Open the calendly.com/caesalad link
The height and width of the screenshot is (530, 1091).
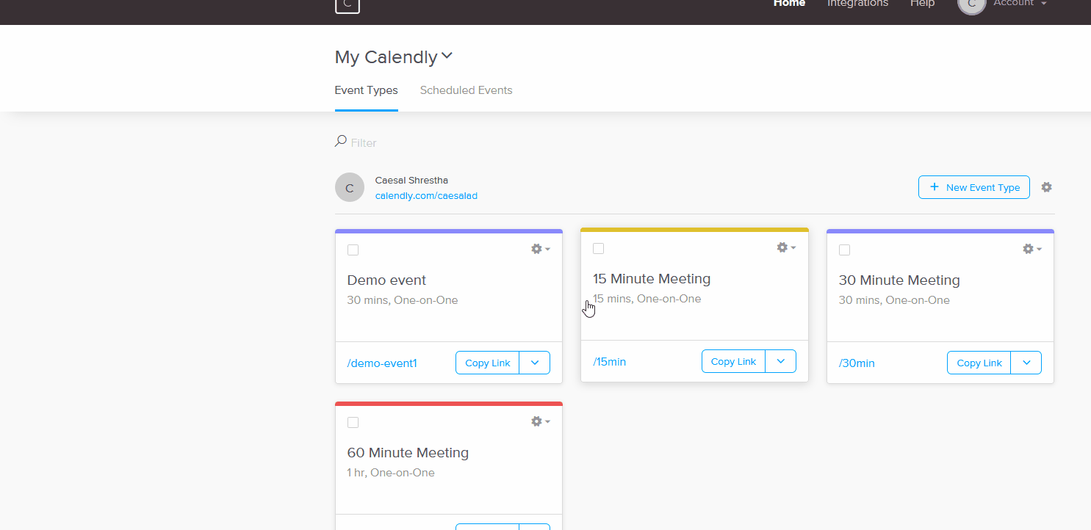click(426, 196)
